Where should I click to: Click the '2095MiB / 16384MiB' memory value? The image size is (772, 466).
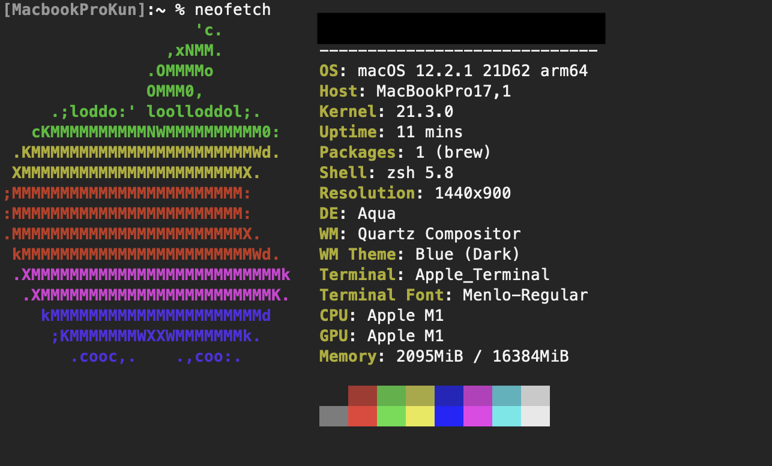tap(483, 356)
